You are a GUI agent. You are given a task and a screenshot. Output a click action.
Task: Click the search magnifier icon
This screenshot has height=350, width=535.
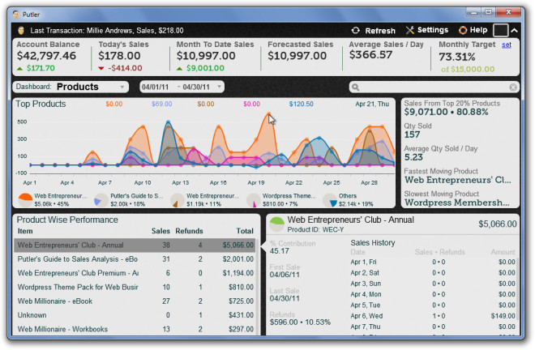point(355,87)
